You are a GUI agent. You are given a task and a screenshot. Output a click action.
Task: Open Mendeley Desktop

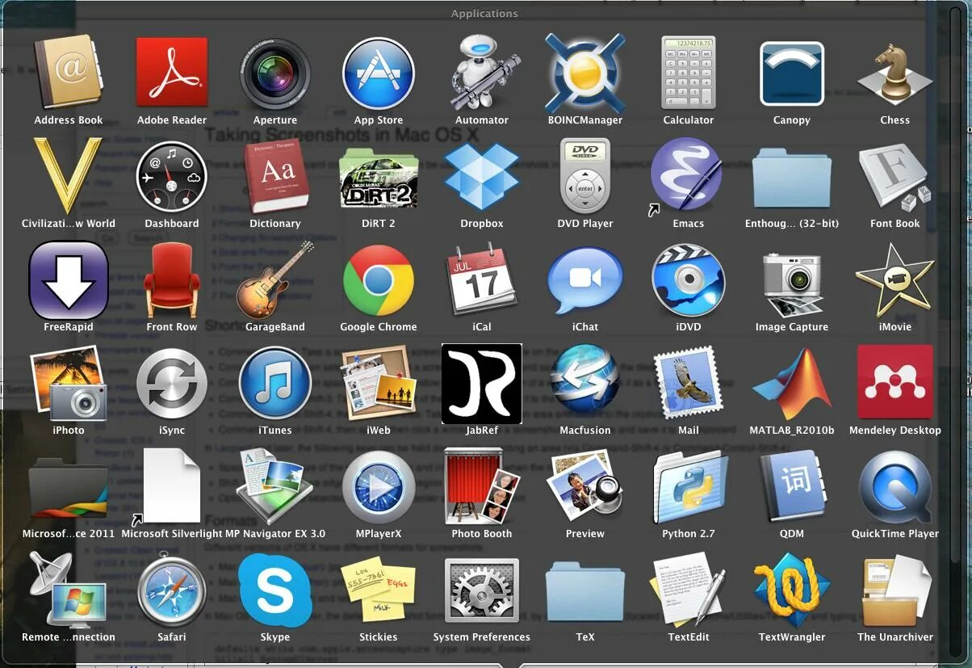pos(895,382)
